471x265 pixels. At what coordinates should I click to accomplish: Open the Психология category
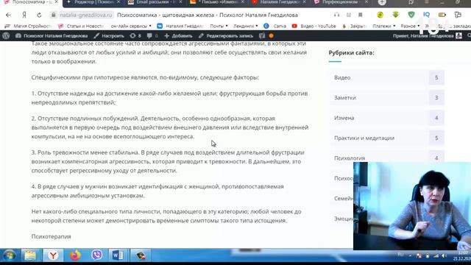(x=350, y=158)
